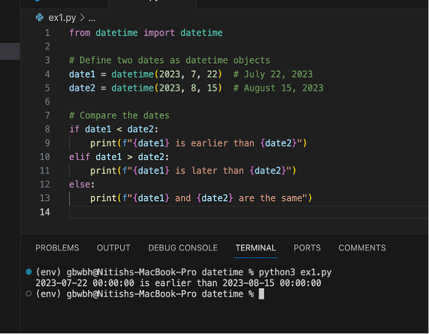
Task: Click the date1 variable on line 4
Action: pyautogui.click(x=82, y=74)
